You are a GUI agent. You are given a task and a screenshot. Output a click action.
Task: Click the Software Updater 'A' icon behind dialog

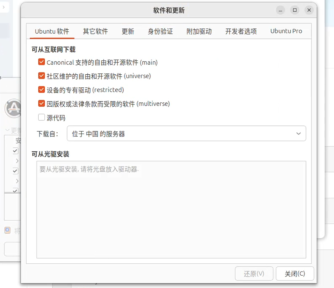pyautogui.click(x=13, y=109)
